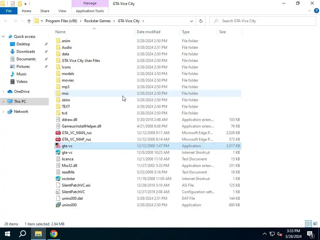Go back with the Back arrow
This screenshot has width=320, height=240.
pyautogui.click(x=6, y=21)
